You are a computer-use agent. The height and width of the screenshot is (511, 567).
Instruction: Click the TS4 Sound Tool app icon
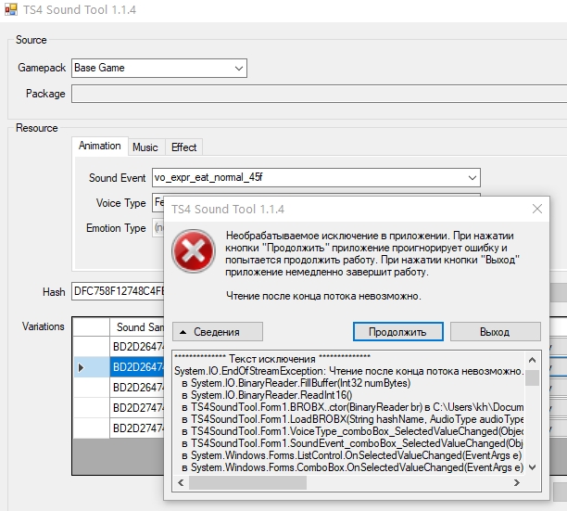click(x=11, y=9)
